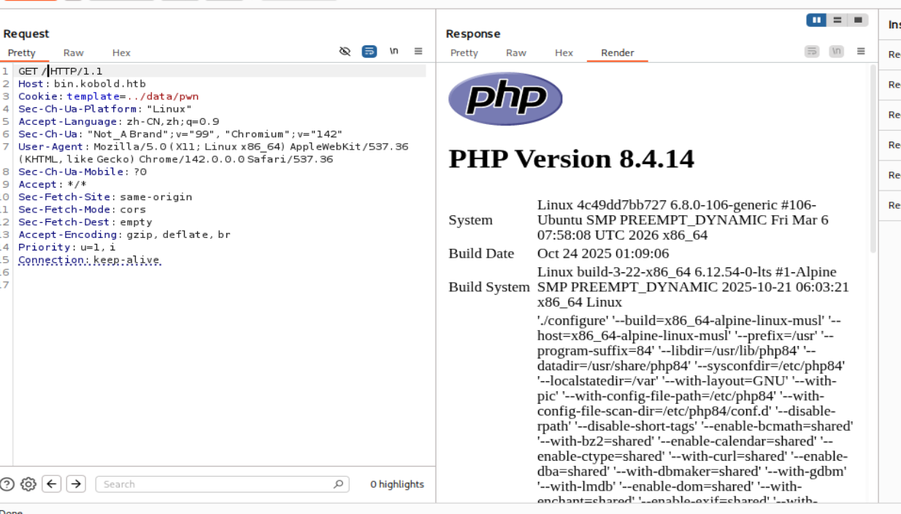Go to next match with forward arrow
Viewport: 901px width, 514px height.
(x=76, y=483)
